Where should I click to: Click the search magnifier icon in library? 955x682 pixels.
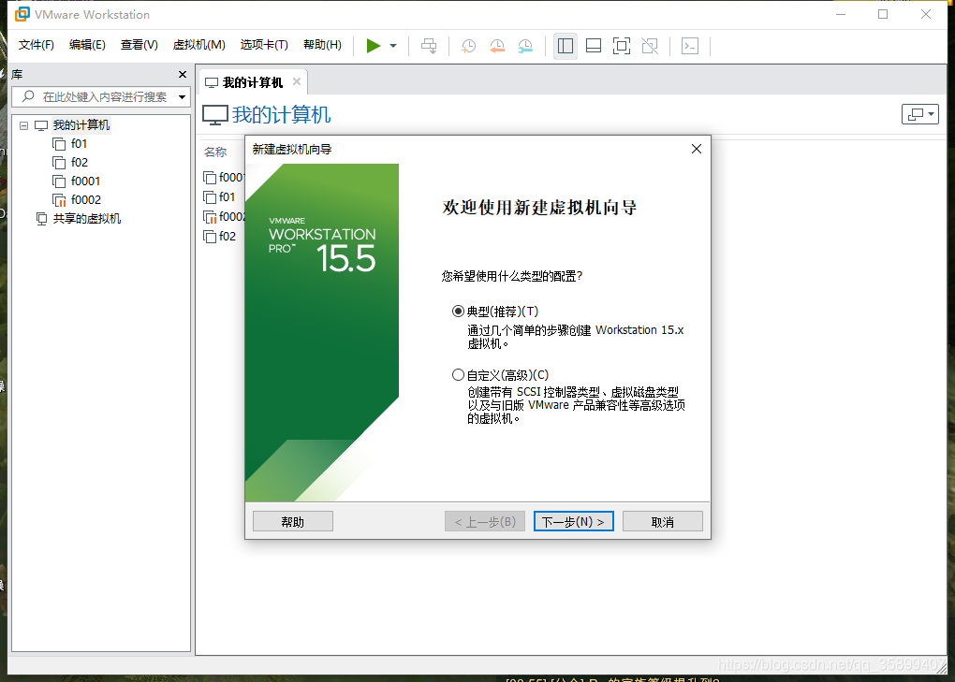click(28, 96)
